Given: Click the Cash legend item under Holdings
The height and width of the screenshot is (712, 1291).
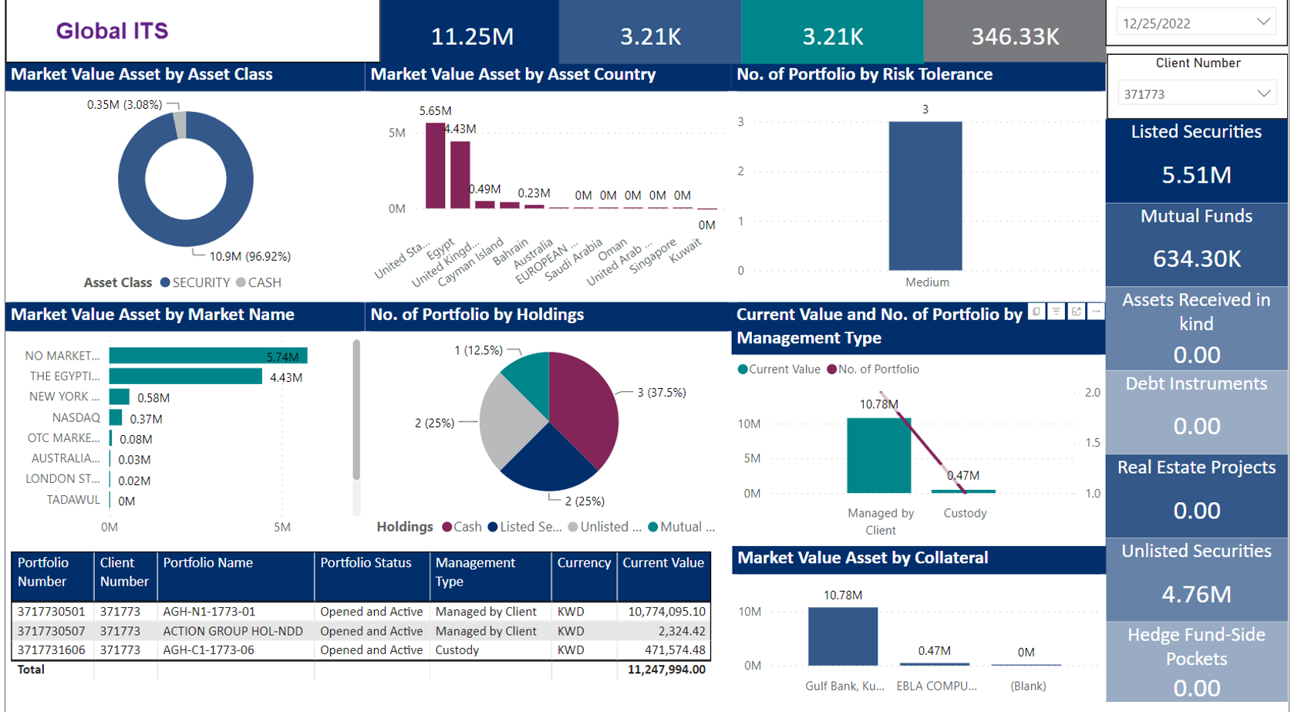Looking at the screenshot, I should tap(447, 527).
